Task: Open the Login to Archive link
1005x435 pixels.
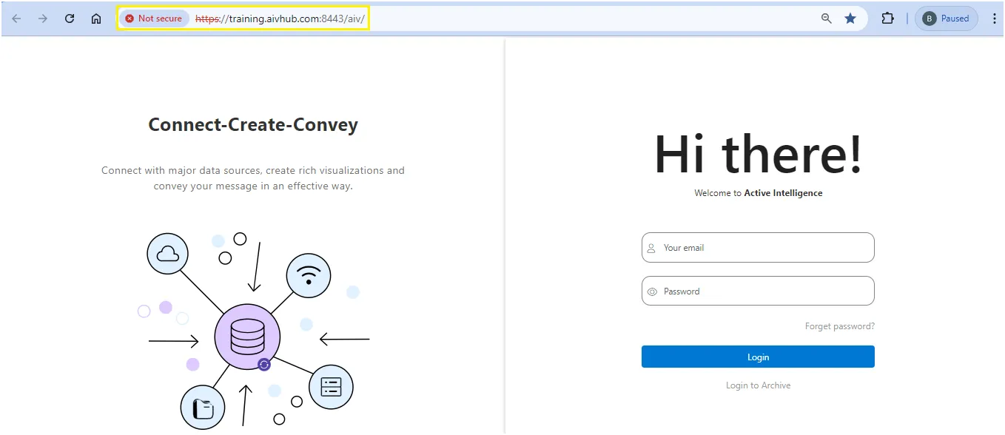Action: click(758, 385)
